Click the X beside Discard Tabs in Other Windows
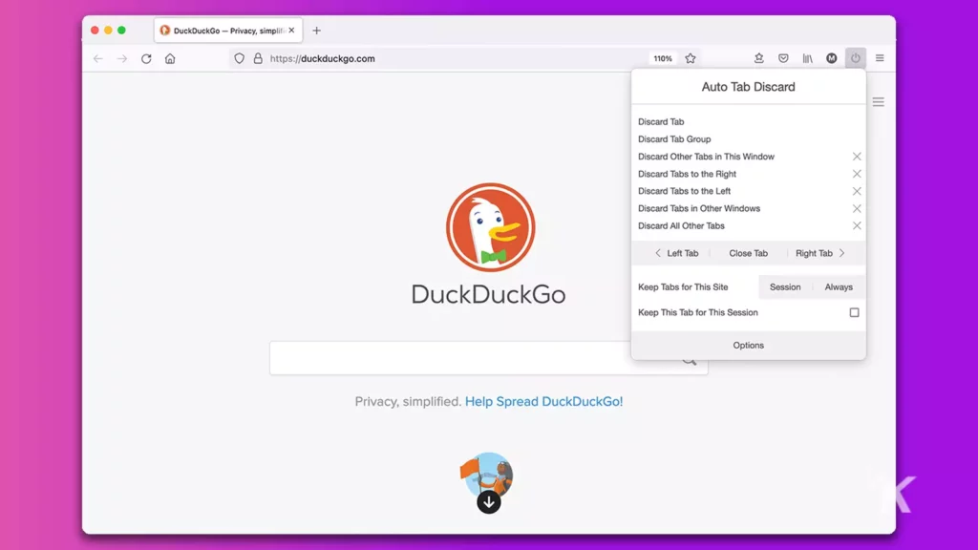Image resolution: width=978 pixels, height=550 pixels. pos(857,208)
